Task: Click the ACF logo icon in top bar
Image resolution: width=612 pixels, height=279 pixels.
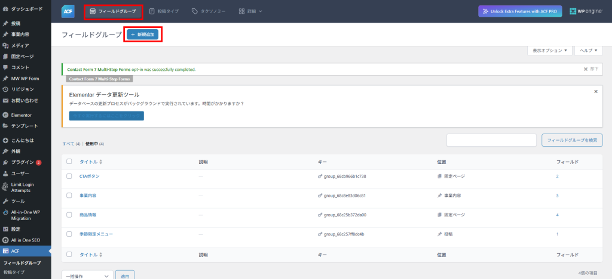Action: [x=68, y=11]
